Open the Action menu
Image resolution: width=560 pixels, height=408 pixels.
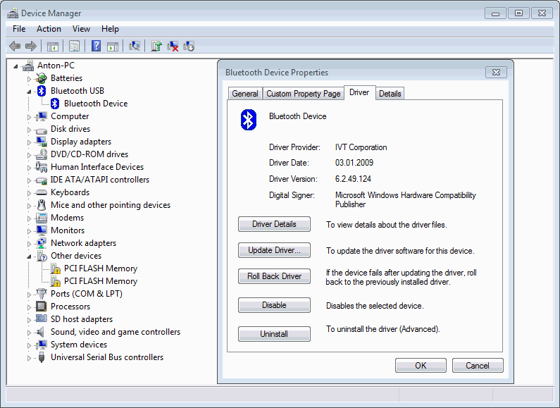point(49,29)
